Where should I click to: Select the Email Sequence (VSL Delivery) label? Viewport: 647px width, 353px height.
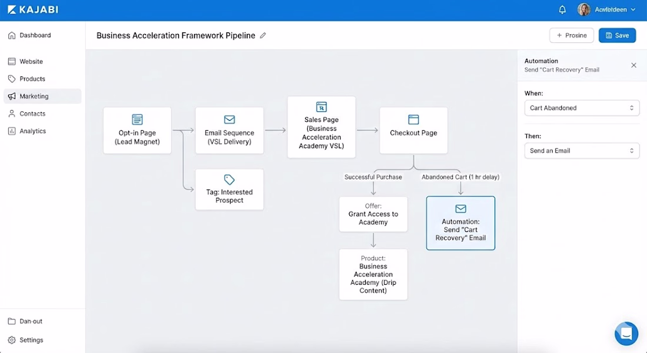click(x=229, y=138)
